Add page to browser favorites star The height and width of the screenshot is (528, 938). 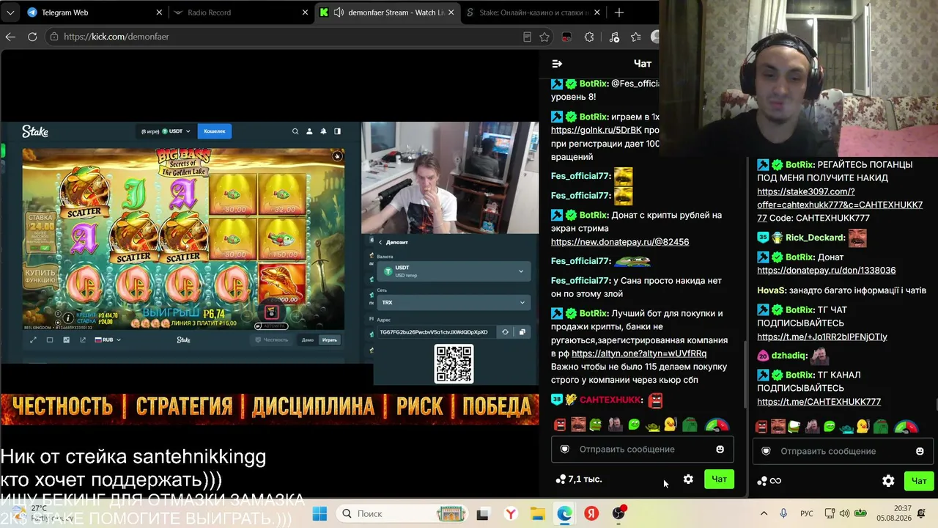pos(544,37)
